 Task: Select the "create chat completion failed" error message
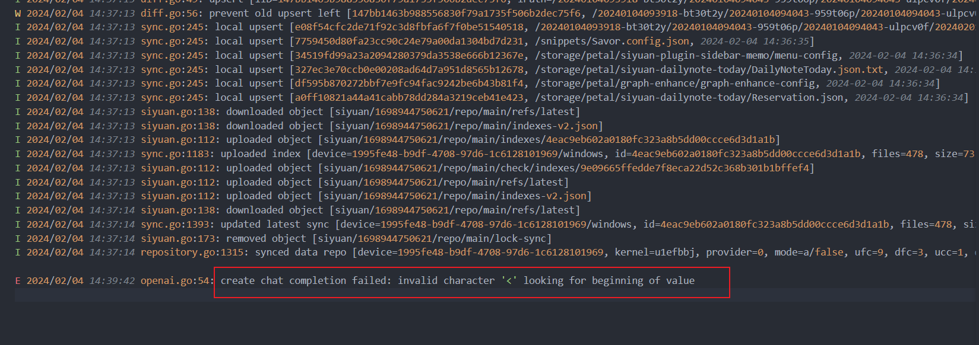(458, 280)
